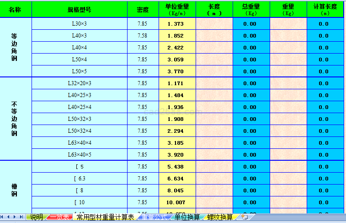The image size is (346, 223).
Task: Switch to the 单位换算 sheet tab
Action: [187, 217]
